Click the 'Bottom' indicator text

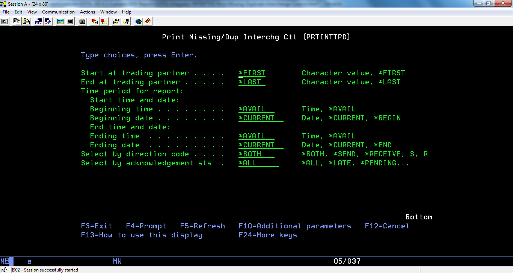[x=419, y=217]
